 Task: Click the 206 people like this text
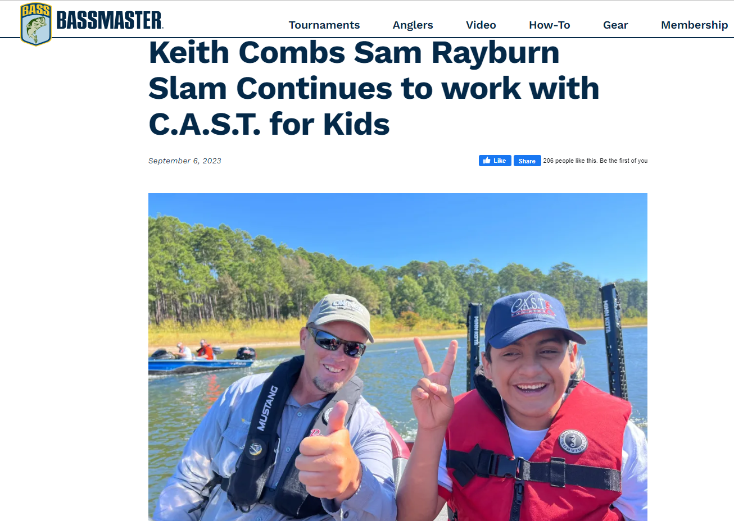coord(570,161)
